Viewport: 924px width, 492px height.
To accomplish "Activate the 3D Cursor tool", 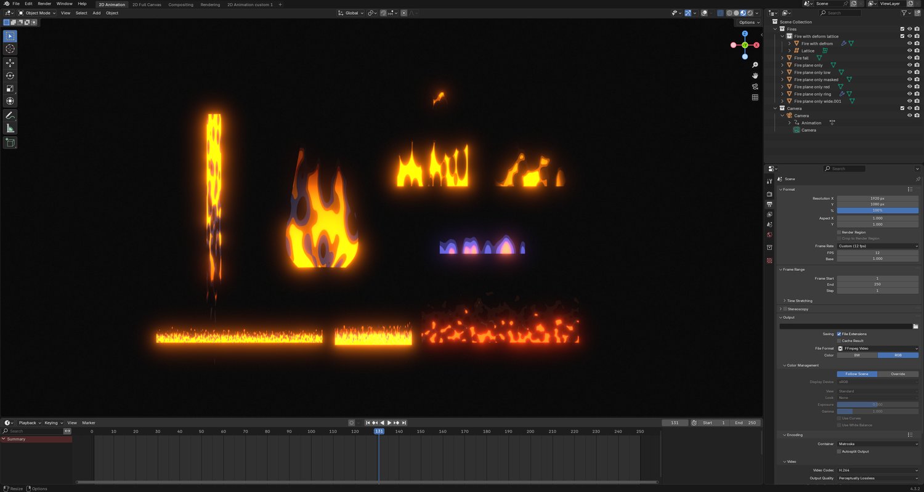I will click(x=10, y=49).
